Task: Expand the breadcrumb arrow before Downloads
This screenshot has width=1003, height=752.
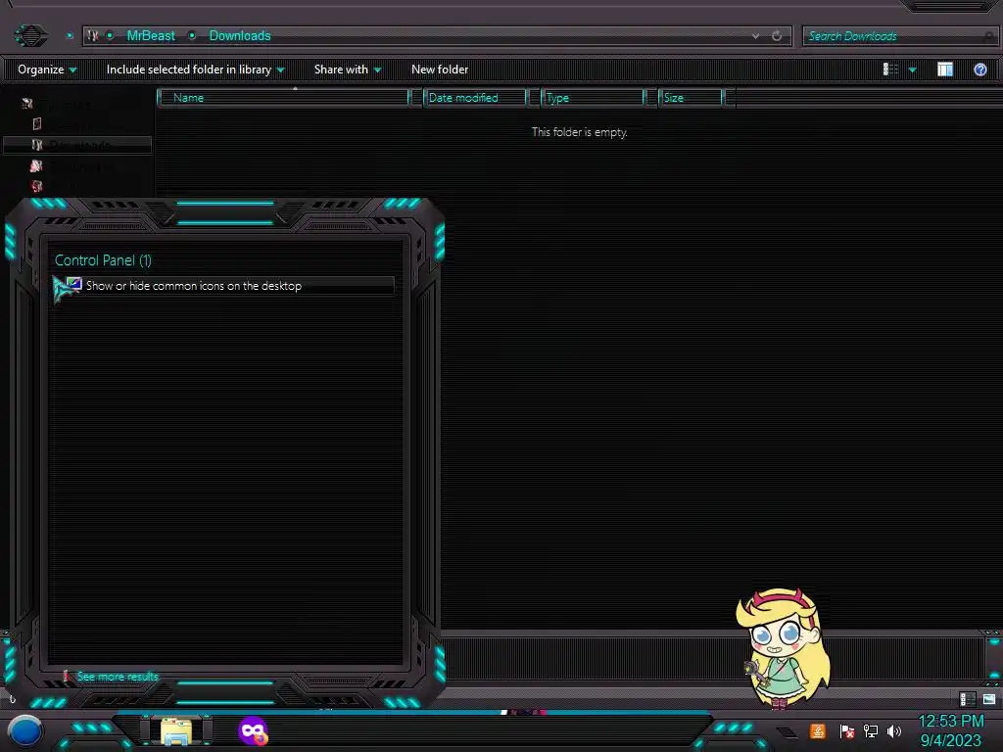Action: [x=192, y=36]
